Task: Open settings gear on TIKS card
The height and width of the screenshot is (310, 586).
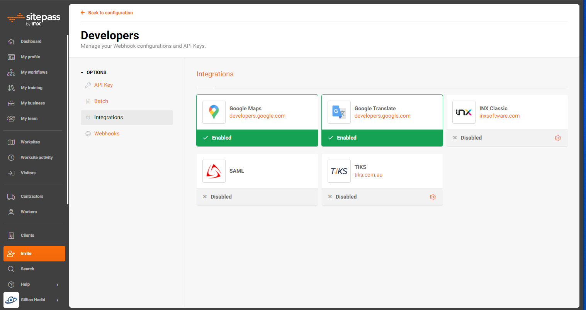Action: [433, 197]
